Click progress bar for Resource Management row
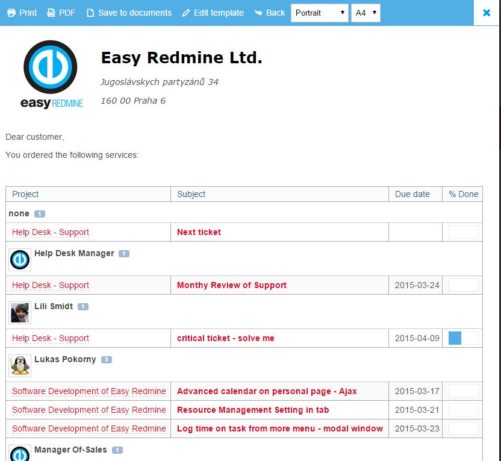The image size is (501, 461). tap(463, 410)
